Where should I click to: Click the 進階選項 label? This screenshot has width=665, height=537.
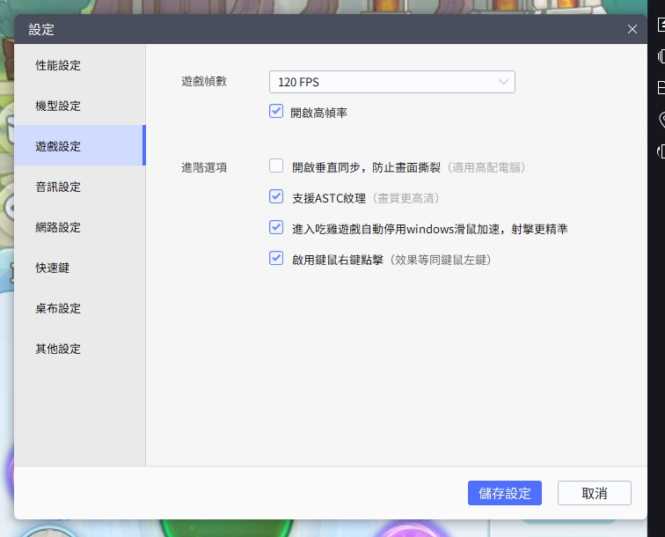tap(204, 167)
